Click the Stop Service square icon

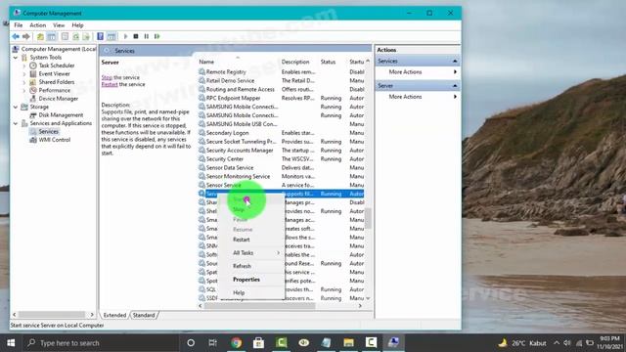click(x=136, y=36)
